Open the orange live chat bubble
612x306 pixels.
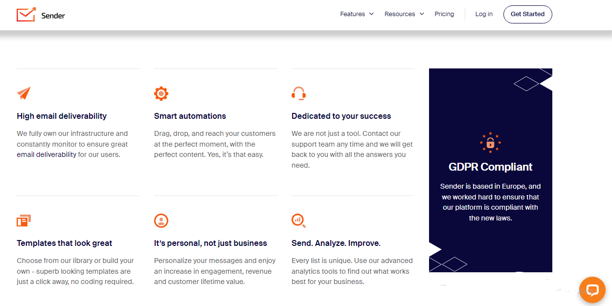click(x=592, y=290)
